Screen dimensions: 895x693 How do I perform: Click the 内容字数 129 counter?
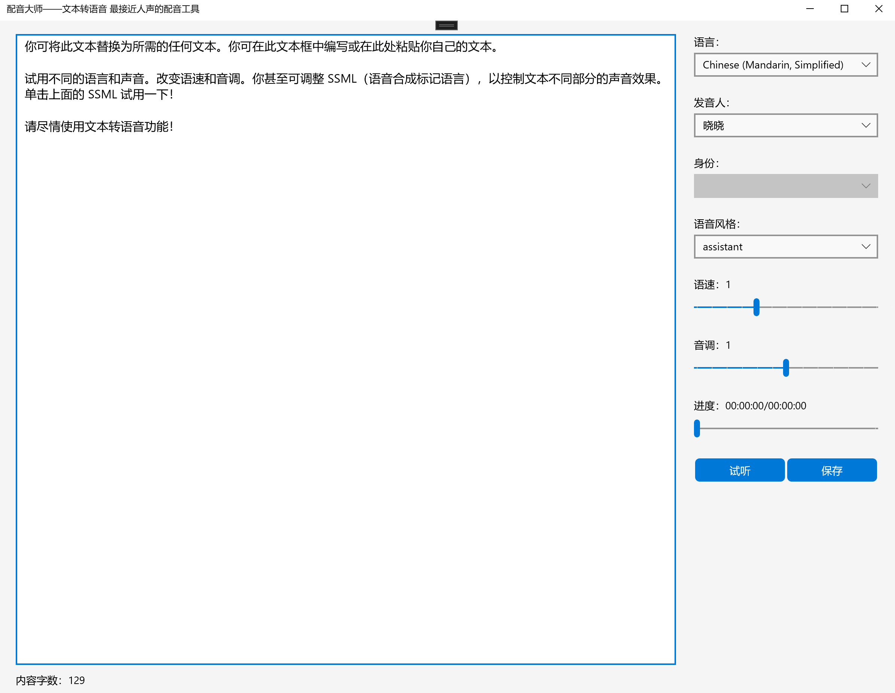tap(50, 680)
